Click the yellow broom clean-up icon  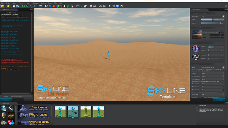[8, 6]
